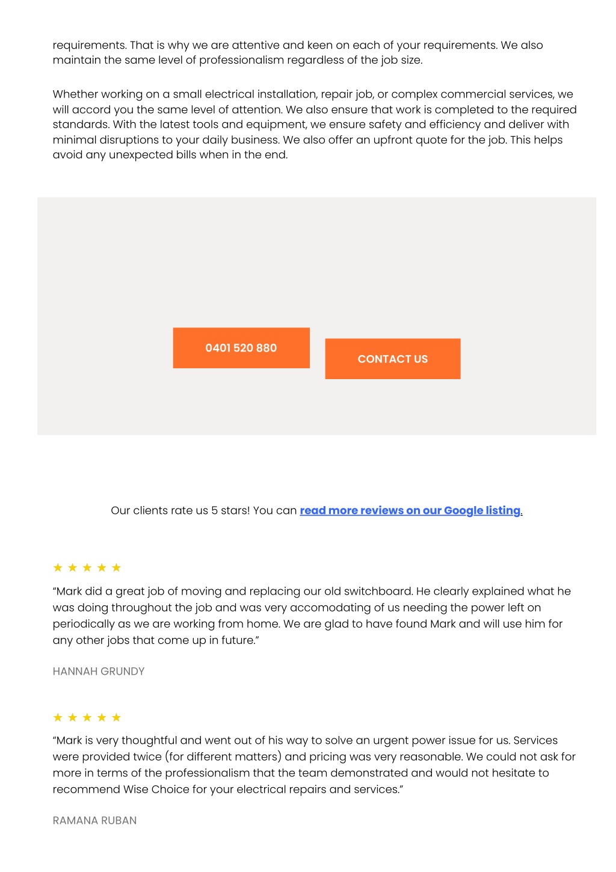Click paragraph about maintaining same level of professionalism
The width and height of the screenshot is (616, 872).
pyautogui.click(x=298, y=52)
